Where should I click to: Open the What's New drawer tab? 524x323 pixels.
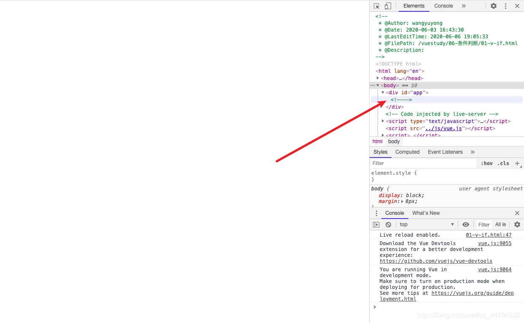click(426, 213)
